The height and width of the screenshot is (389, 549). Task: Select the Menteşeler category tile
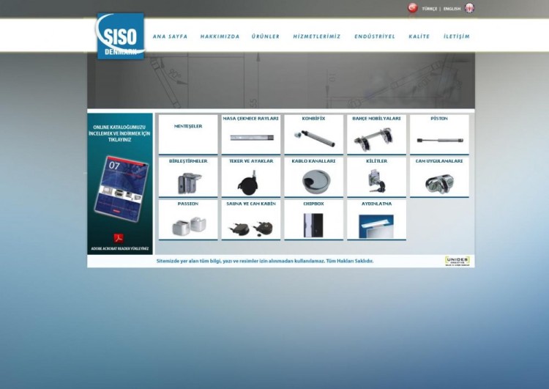click(188, 134)
